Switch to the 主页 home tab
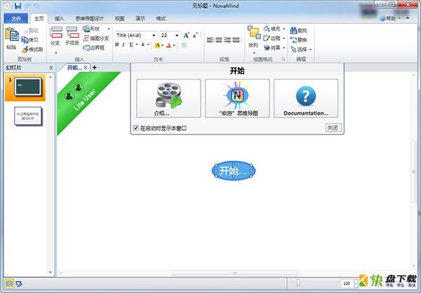This screenshot has height=293, width=421. tap(39, 18)
